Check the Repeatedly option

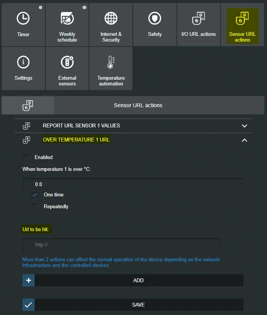[x=35, y=206]
